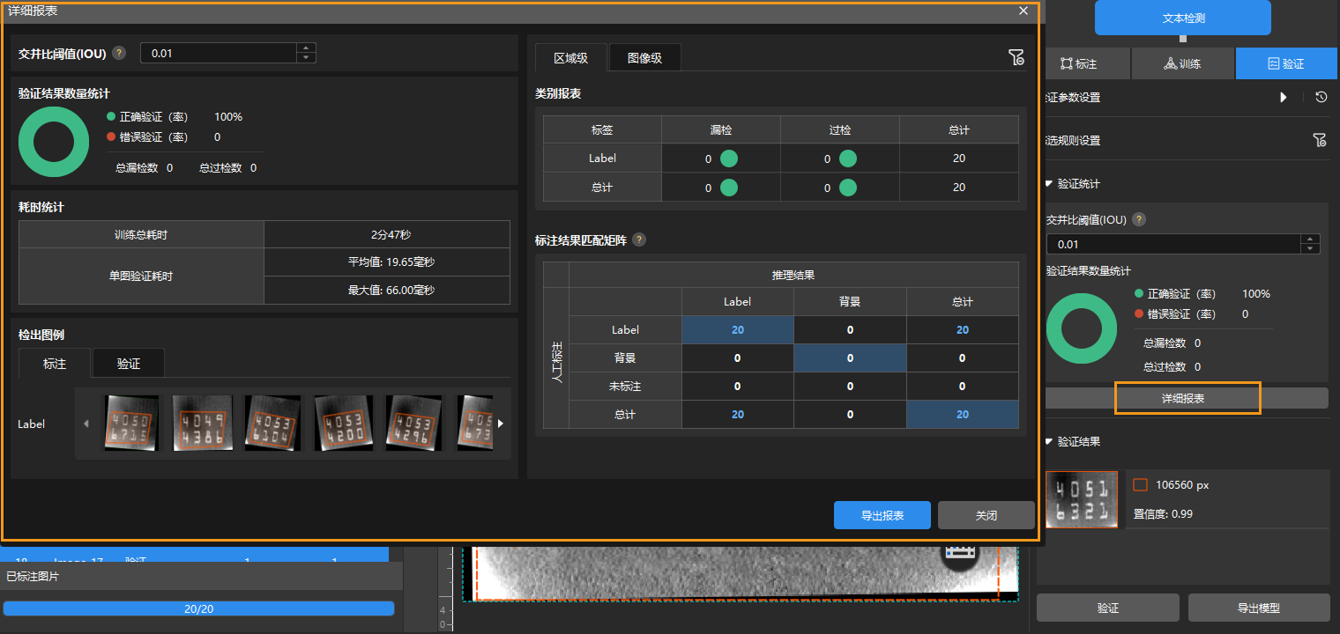Click the IOU input field in dialog
The height and width of the screenshot is (634, 1340).
coord(219,54)
